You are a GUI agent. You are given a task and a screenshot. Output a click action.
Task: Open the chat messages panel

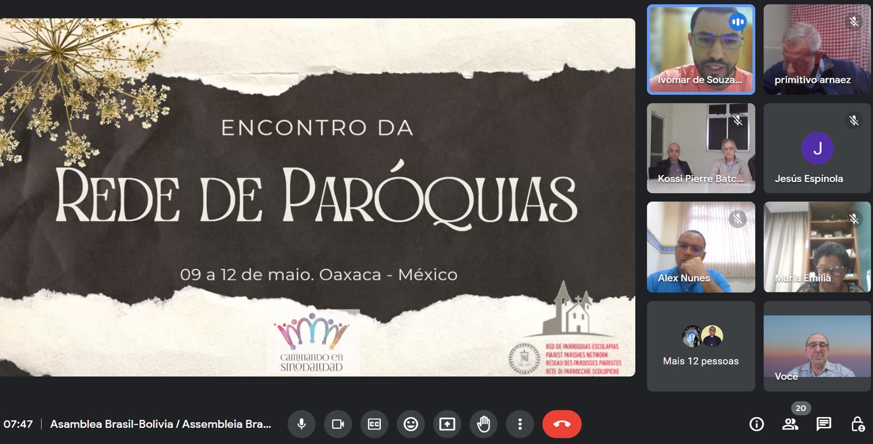coord(823,424)
